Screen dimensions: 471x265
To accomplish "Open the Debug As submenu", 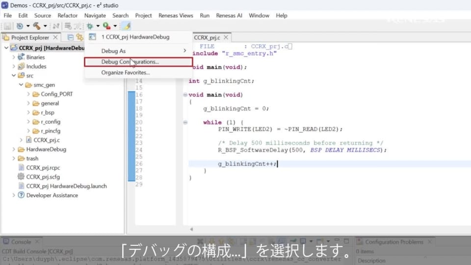I will [x=138, y=51].
